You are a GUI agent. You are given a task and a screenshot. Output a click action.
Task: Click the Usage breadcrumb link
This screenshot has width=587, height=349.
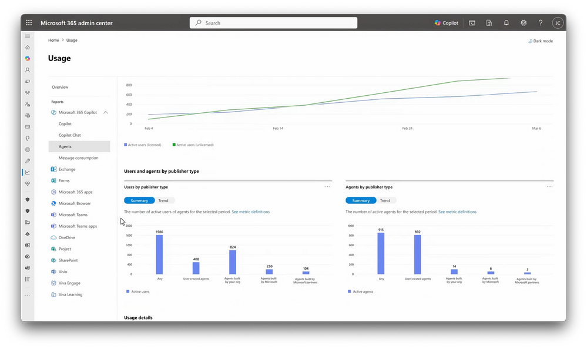(72, 40)
